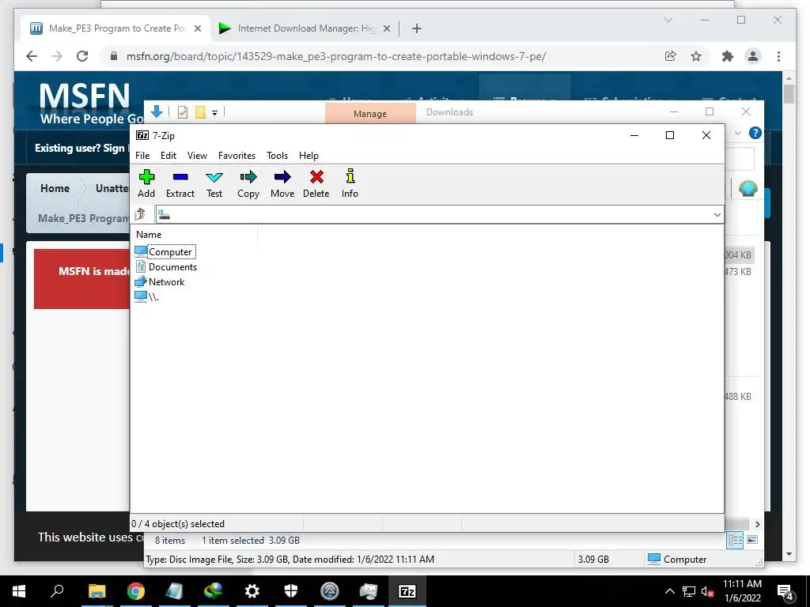Open the Windows Start menu
The height and width of the screenshot is (607, 810).
tap(19, 591)
